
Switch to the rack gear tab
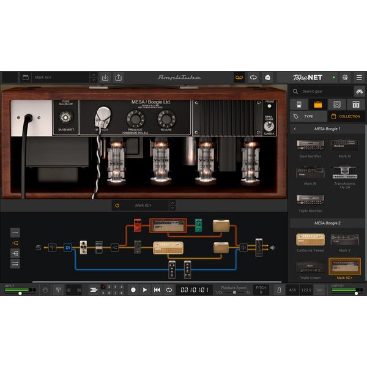356,105
